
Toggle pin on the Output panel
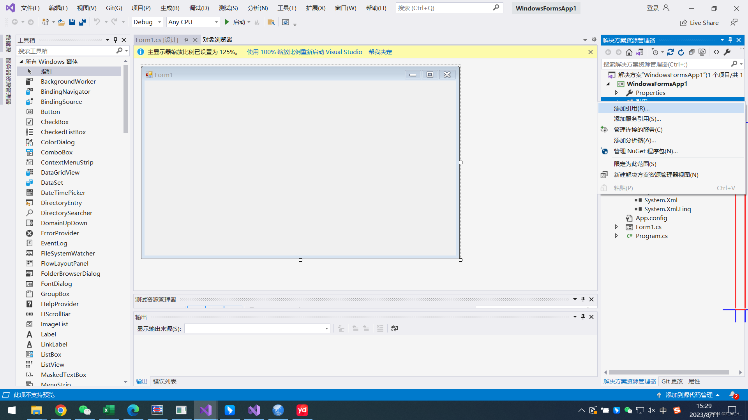[x=583, y=317]
